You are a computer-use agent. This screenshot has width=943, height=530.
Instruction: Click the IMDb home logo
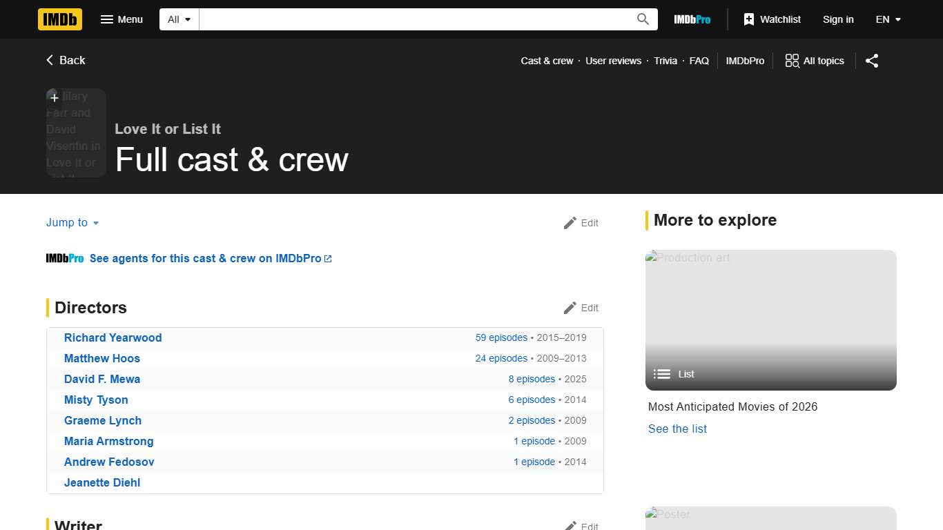pos(60,19)
